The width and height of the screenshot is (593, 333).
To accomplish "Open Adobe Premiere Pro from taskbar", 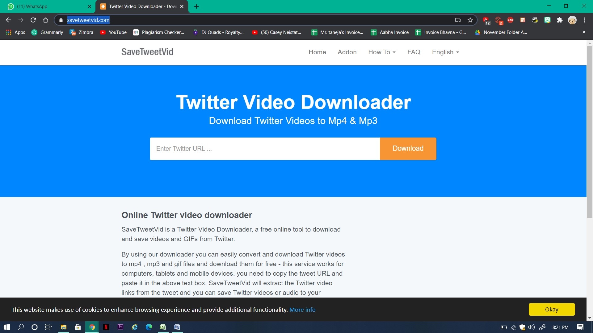I will 120,327.
